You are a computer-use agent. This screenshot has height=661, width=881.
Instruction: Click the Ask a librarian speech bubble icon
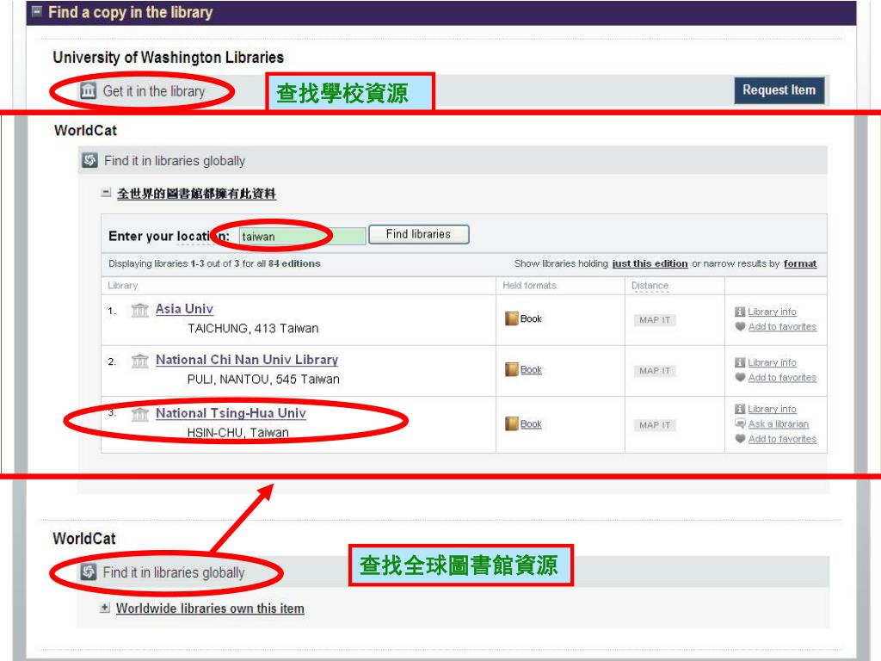point(740,423)
